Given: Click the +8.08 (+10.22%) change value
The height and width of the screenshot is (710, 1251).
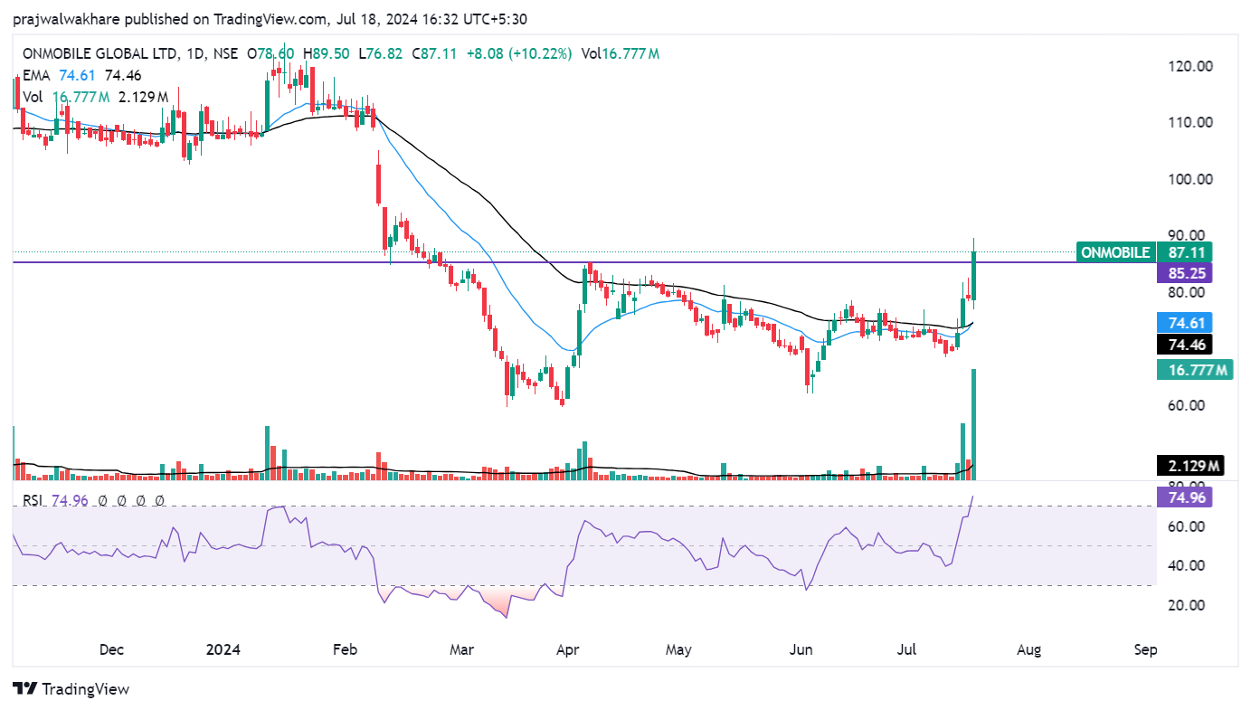Looking at the screenshot, I should click(518, 54).
